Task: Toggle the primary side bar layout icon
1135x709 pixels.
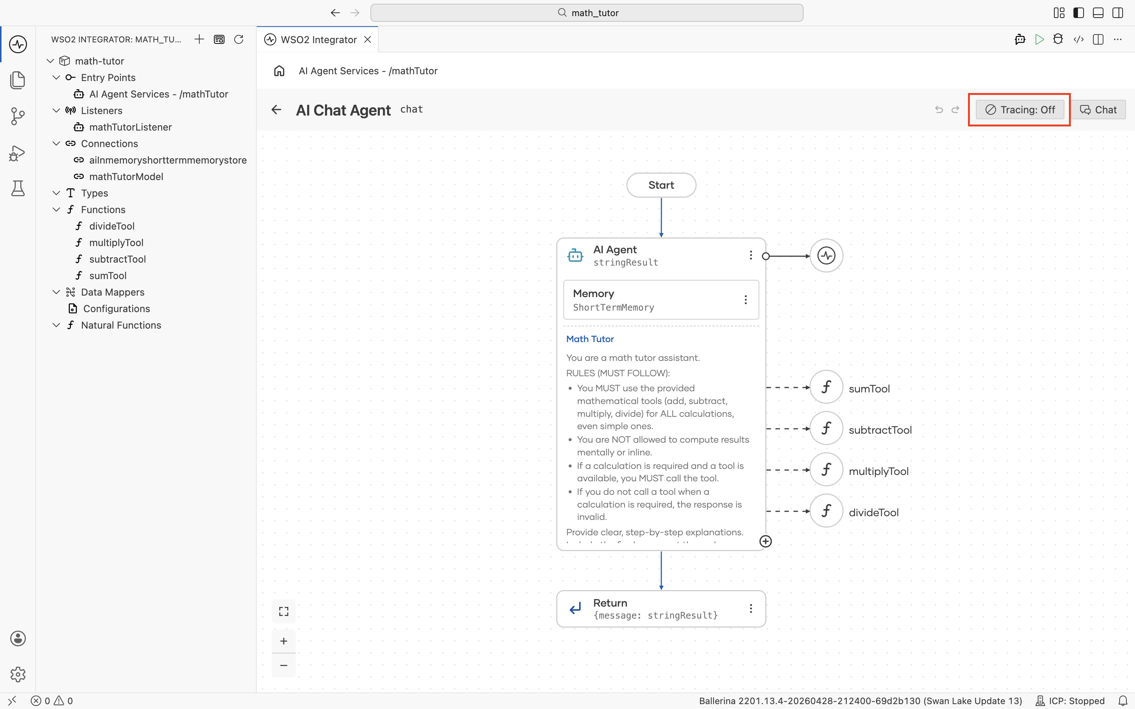Action: click(1079, 13)
